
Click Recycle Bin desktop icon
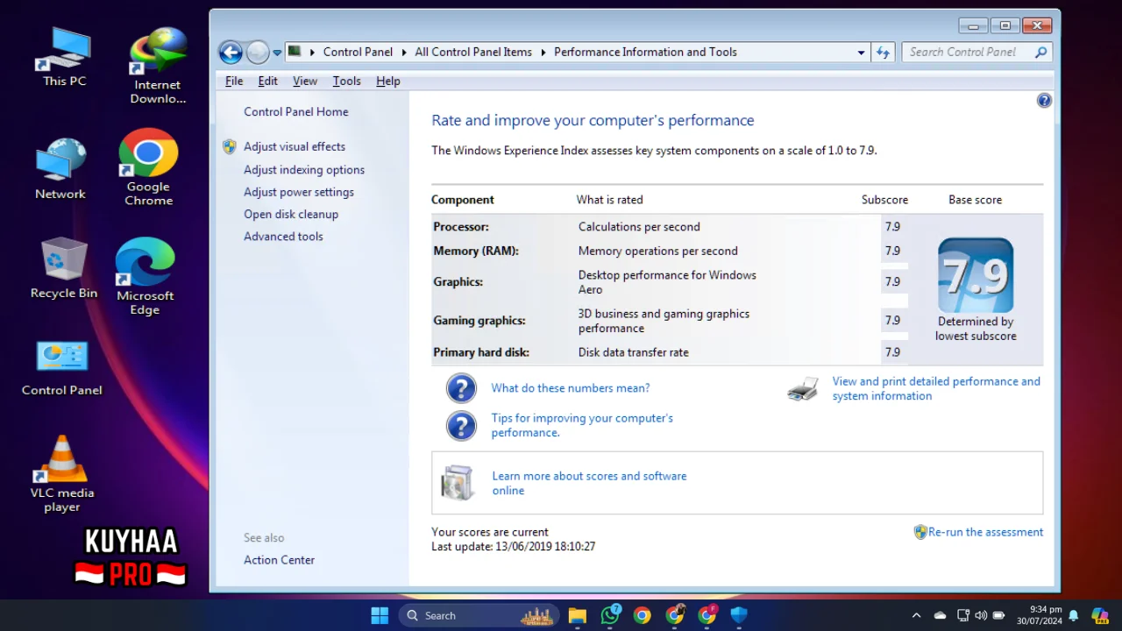(63, 268)
